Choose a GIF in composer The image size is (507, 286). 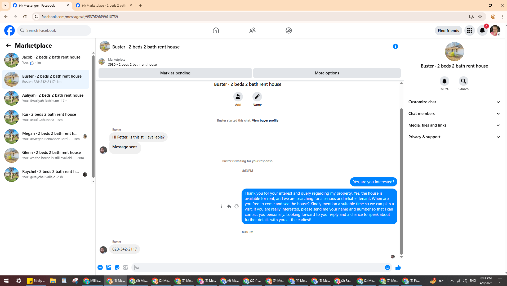coord(126,267)
